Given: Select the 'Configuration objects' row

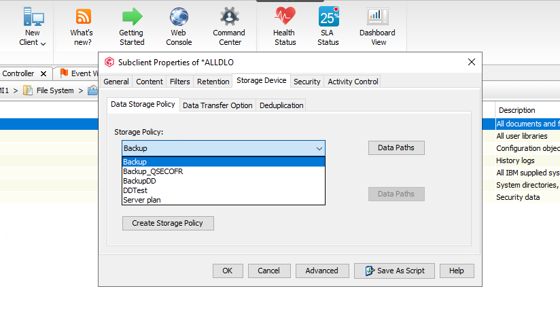Looking at the screenshot, I should [x=528, y=148].
